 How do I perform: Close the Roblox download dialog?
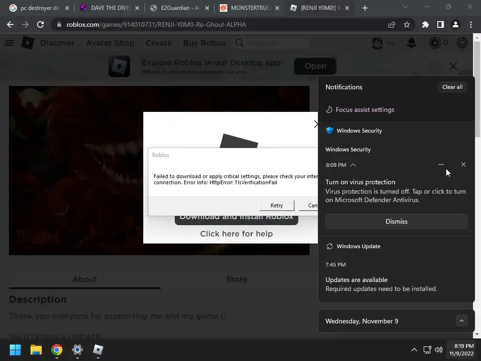(316, 124)
